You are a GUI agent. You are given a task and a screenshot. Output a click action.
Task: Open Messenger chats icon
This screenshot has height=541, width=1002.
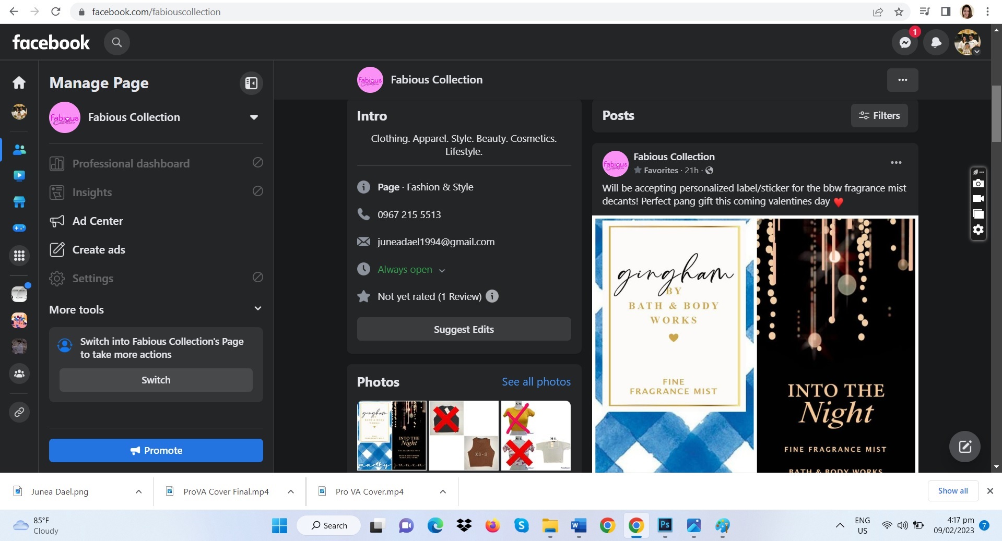[905, 42]
